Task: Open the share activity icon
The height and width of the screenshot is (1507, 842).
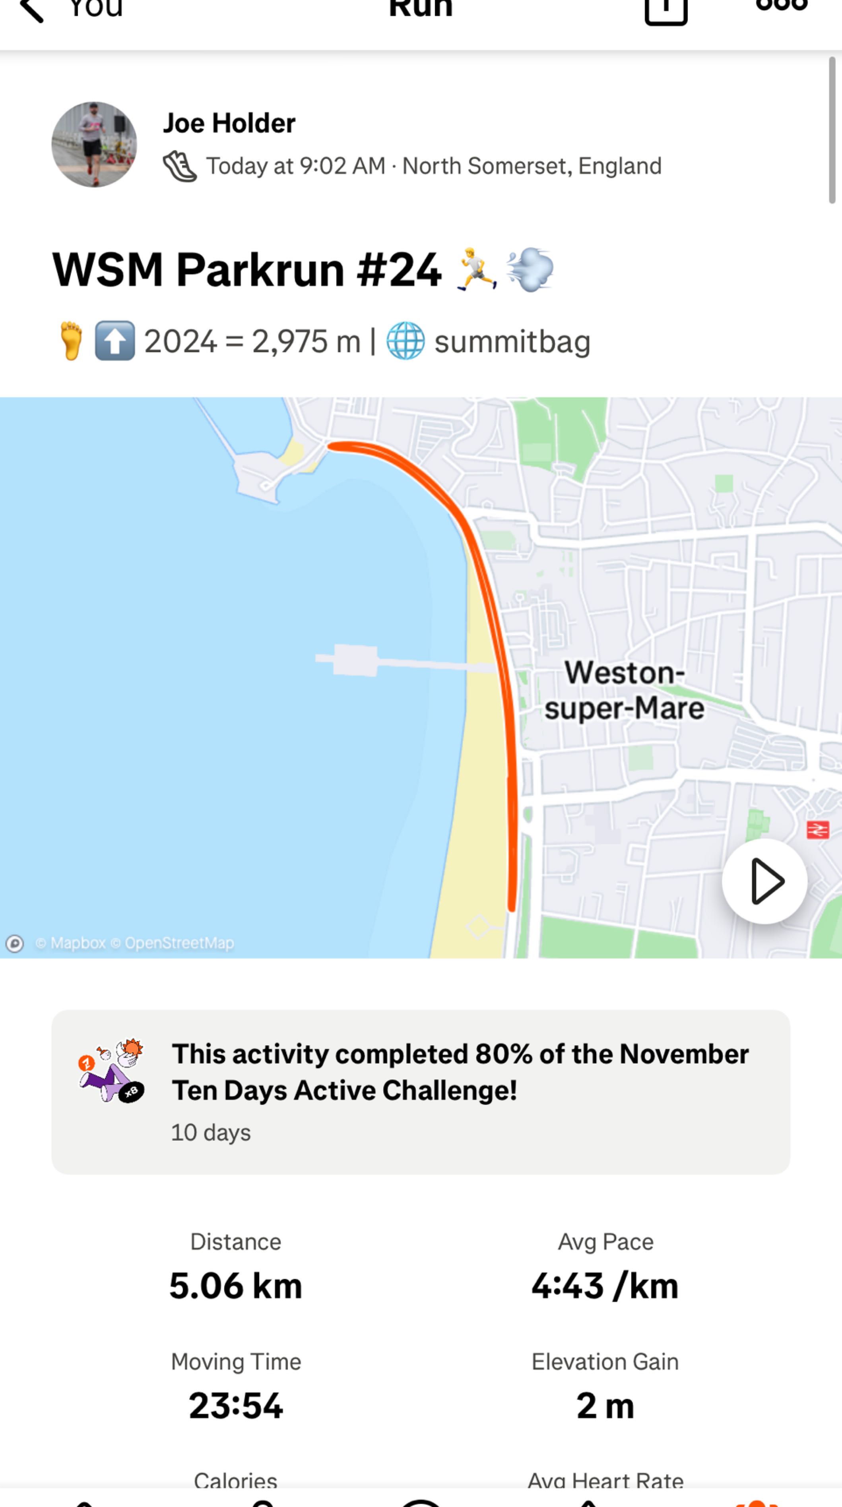Action: pos(665,10)
